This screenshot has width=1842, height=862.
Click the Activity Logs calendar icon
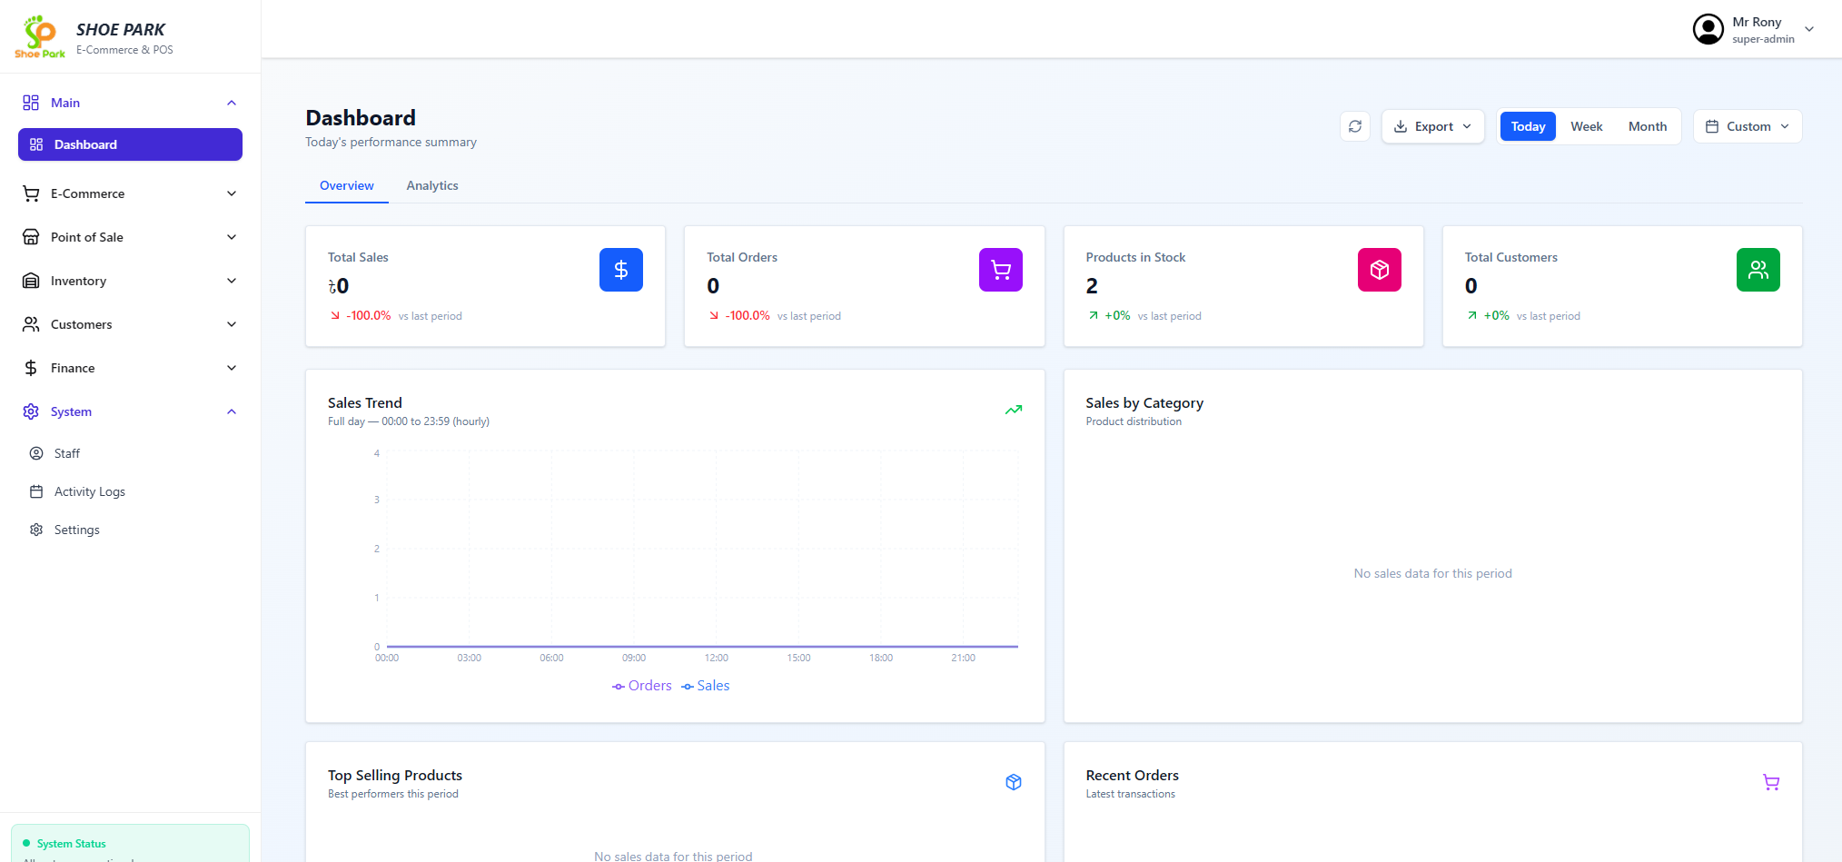(36, 491)
